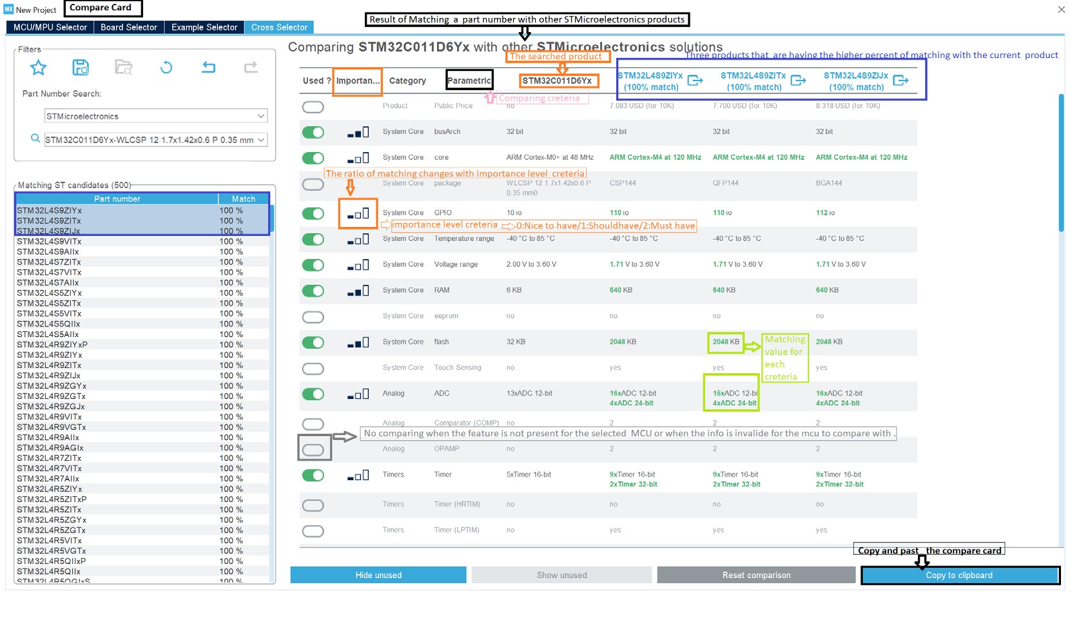The height and width of the screenshot is (618, 1070).
Task: Select STM32L4R9ZIYxP in the candidates list
Action: click(142, 345)
